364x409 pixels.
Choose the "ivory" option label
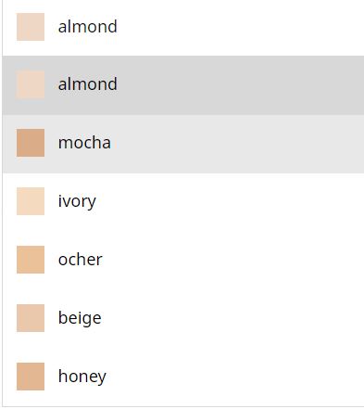77,201
